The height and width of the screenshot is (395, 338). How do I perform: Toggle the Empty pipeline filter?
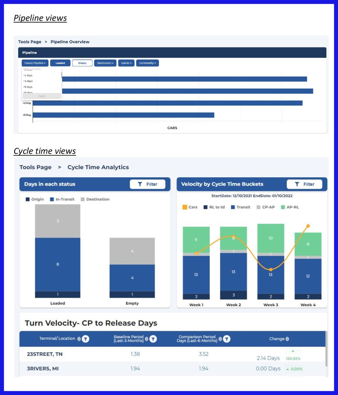click(82, 63)
